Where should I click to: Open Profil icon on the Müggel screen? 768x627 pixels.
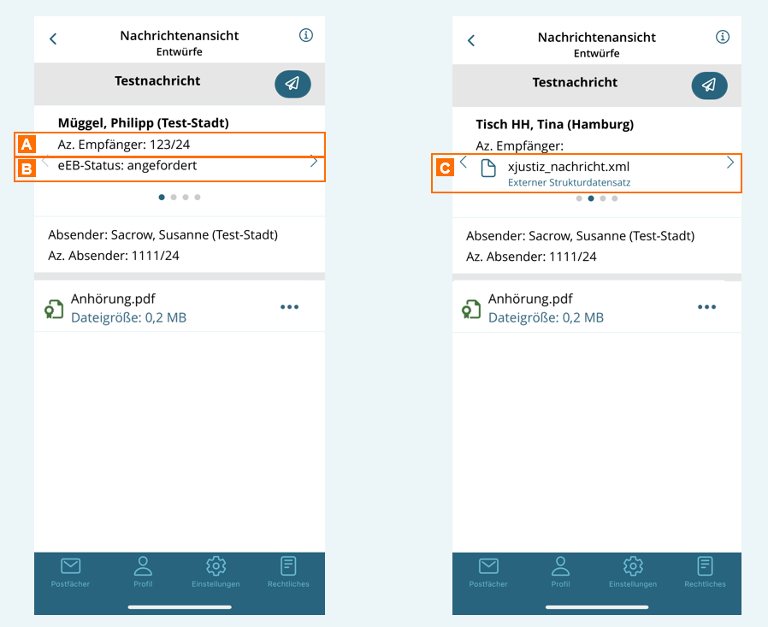point(143,566)
